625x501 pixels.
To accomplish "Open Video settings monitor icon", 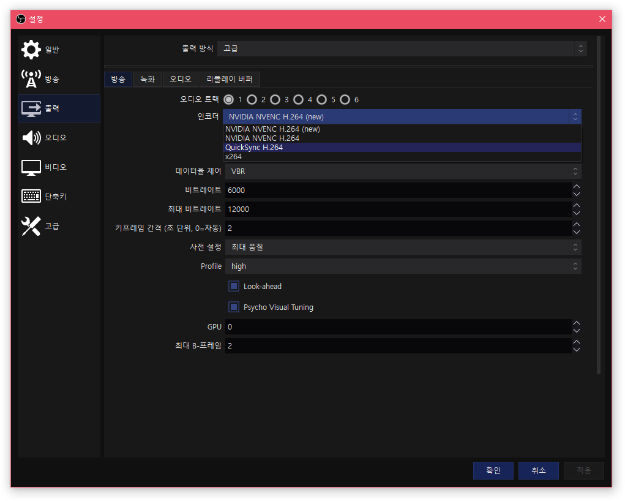I will pyautogui.click(x=31, y=167).
